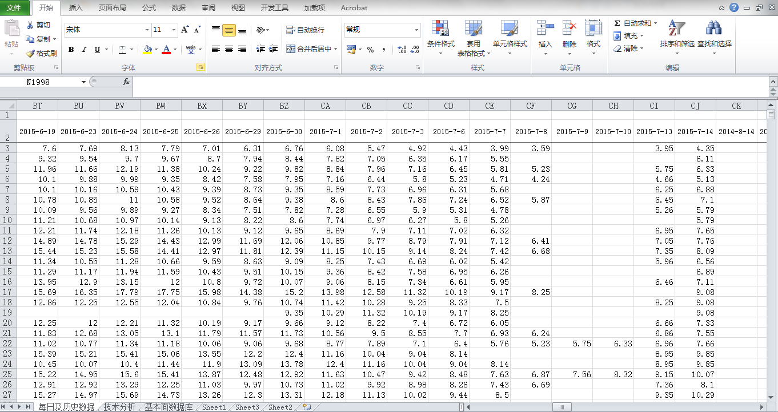Image resolution: width=778 pixels, height=412 pixels.
Task: Decrease decimal places
Action: click(x=415, y=49)
